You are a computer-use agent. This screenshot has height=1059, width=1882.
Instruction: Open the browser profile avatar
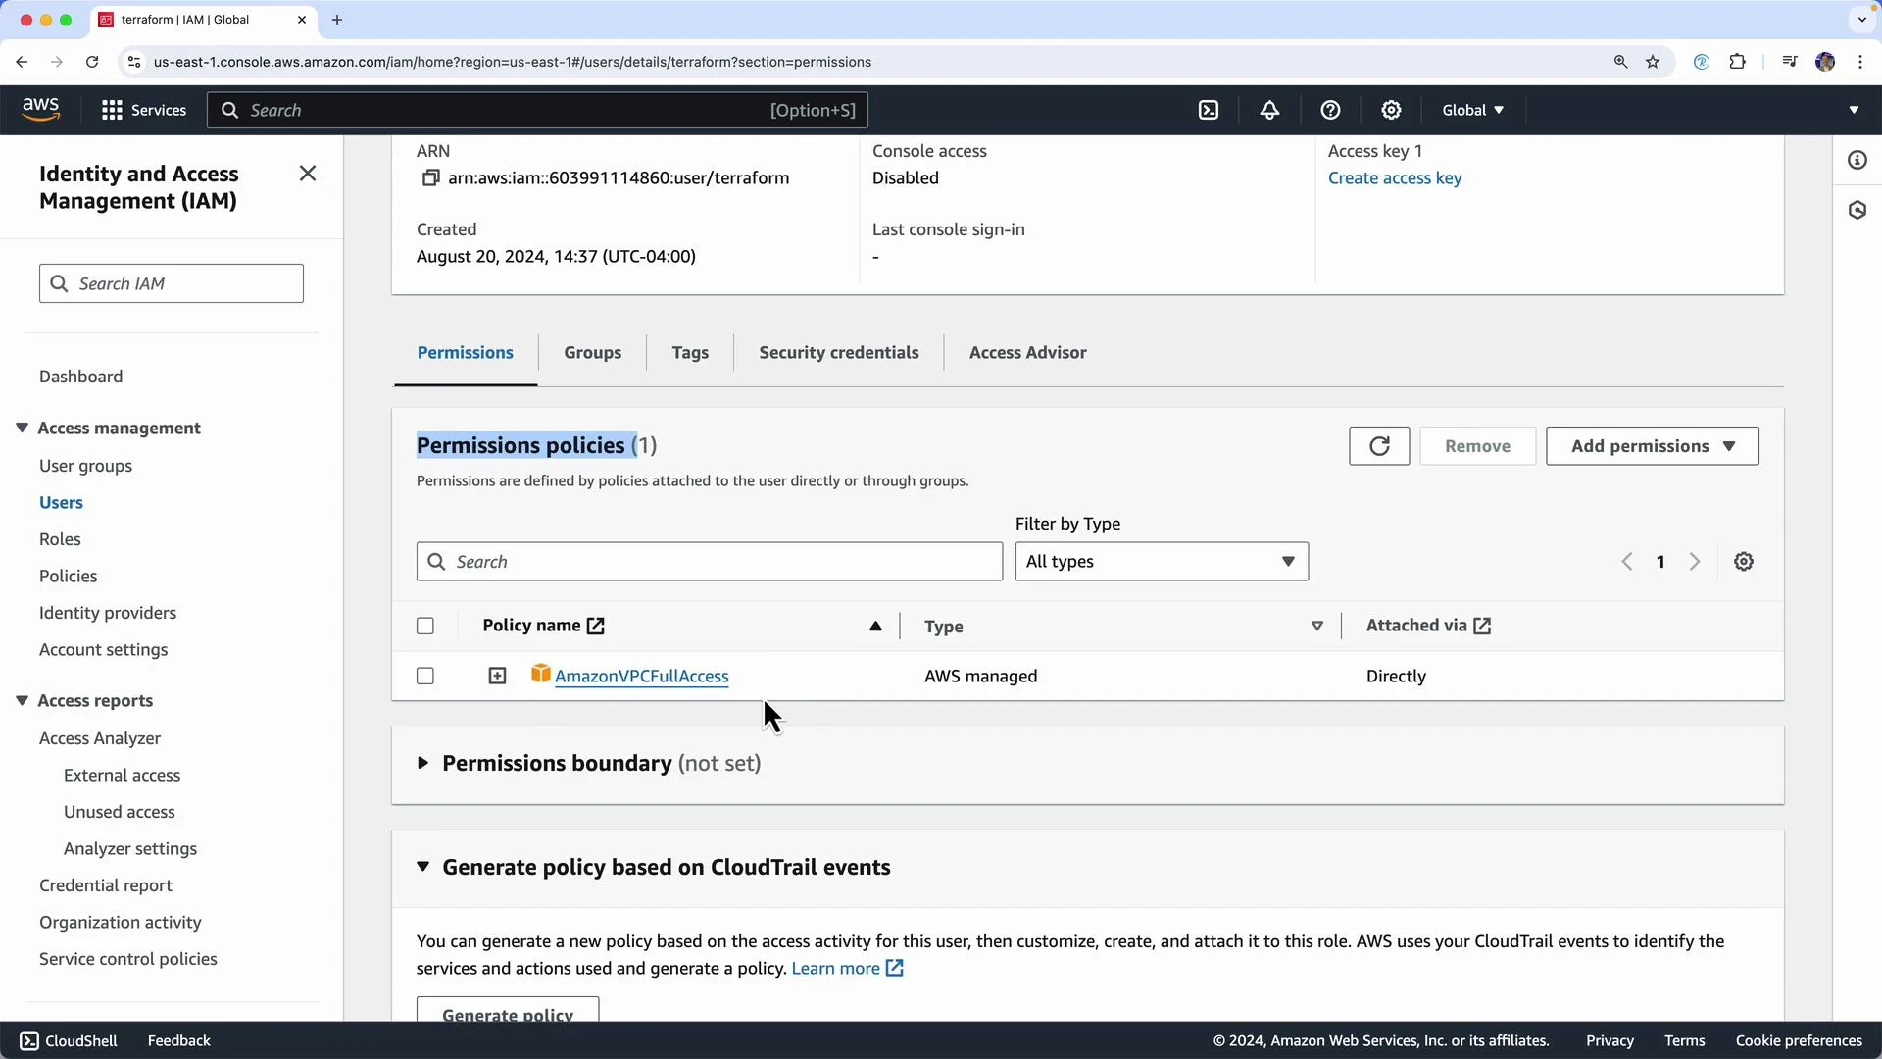(1825, 62)
